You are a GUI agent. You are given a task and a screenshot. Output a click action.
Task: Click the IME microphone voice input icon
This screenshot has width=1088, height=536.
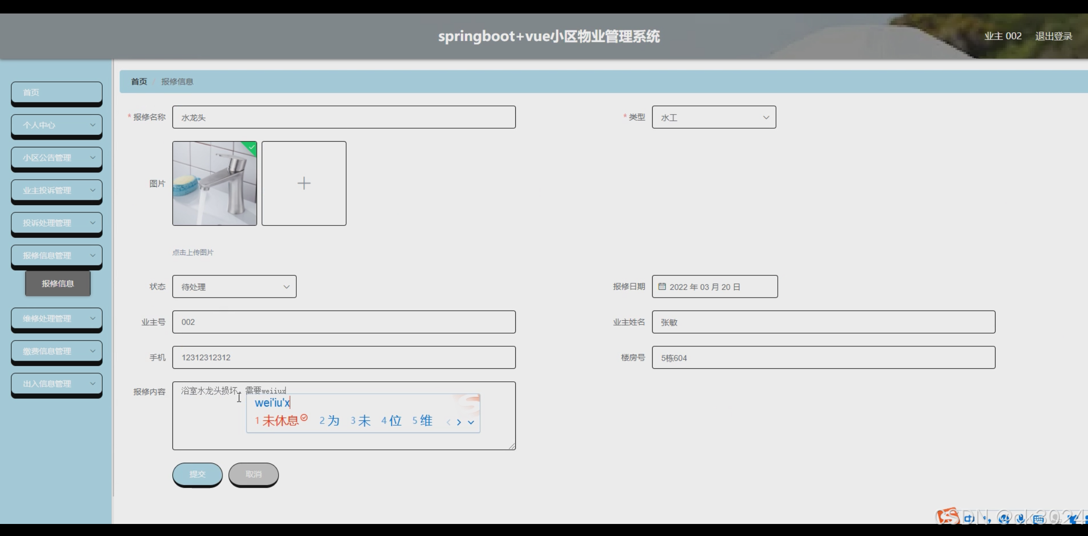click(x=1020, y=518)
